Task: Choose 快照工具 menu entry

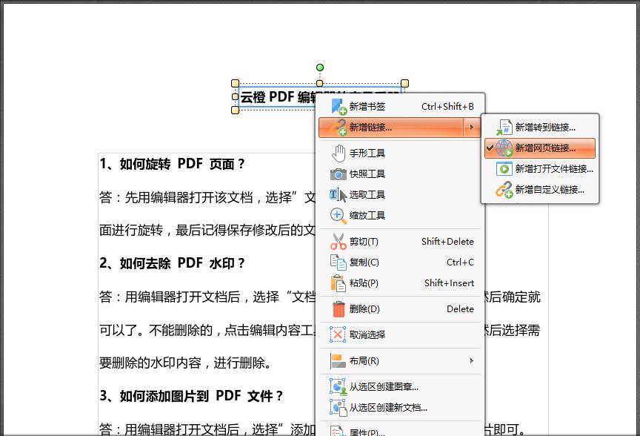Action: coord(401,174)
